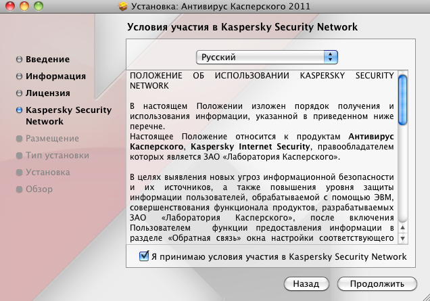Viewport: 430px width, 301px height.
Task: Click the greyed Размещение step bullet
Action: point(19,139)
